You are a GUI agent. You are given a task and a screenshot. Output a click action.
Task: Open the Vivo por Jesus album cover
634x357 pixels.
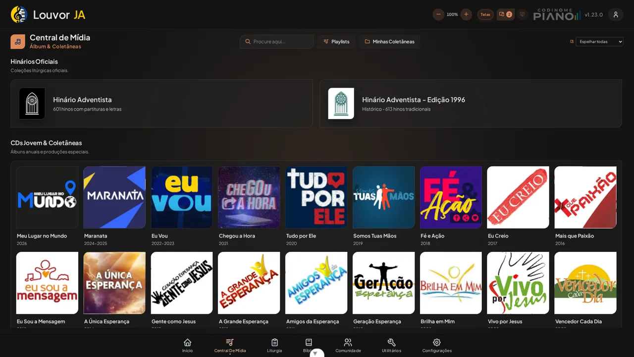coord(518,283)
